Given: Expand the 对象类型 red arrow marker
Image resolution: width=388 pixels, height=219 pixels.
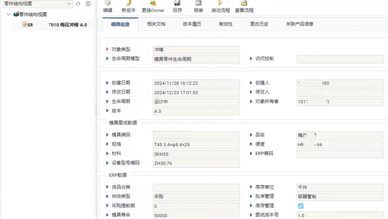Looking at the screenshot, I should (x=107, y=49).
